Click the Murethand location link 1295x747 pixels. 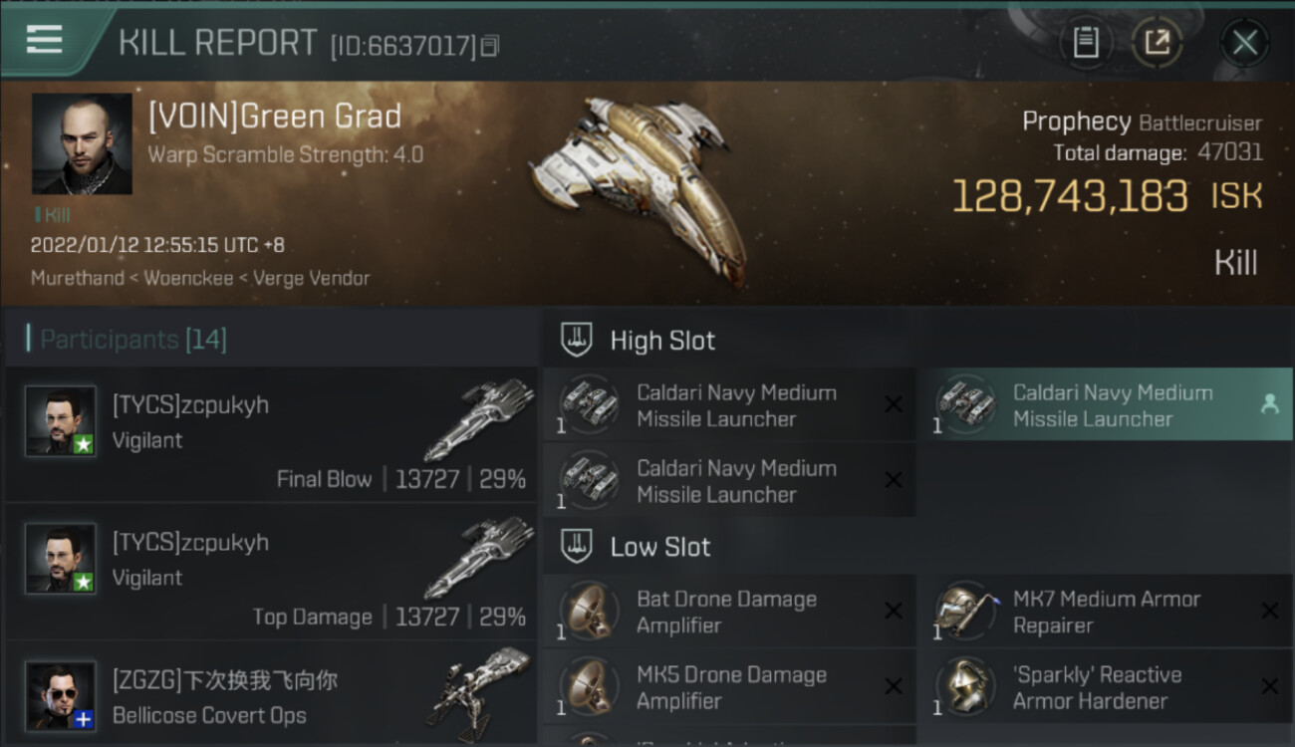(x=78, y=278)
